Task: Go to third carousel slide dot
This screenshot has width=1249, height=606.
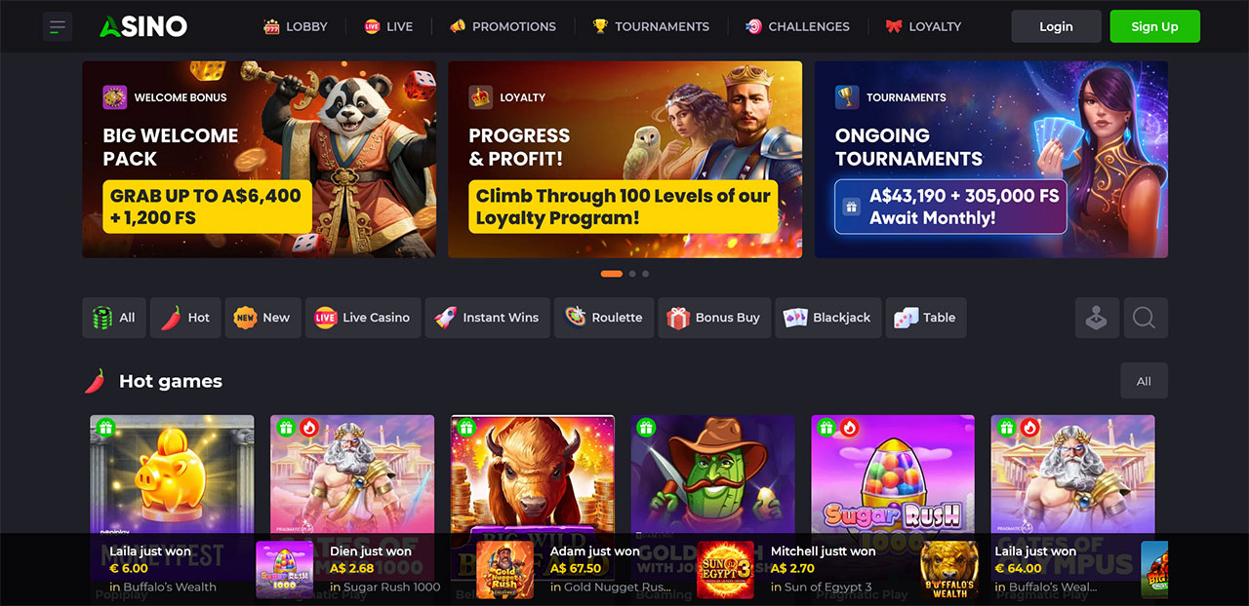Action: [645, 274]
